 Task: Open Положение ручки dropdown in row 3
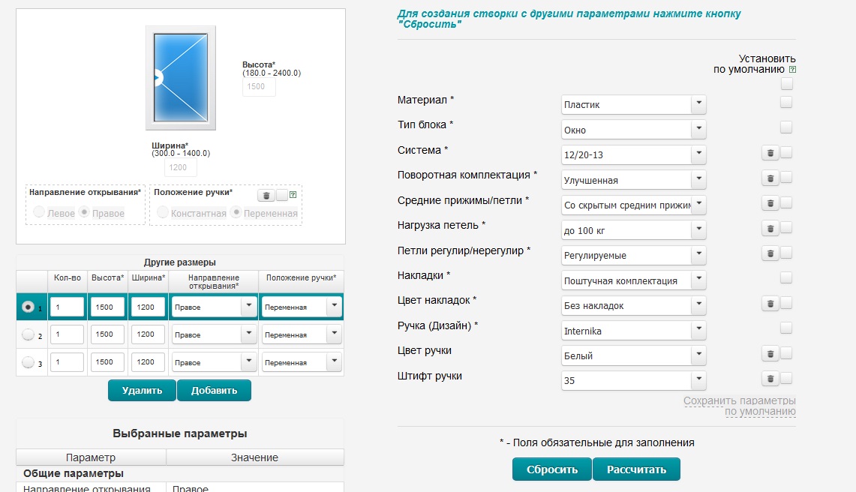pyautogui.click(x=302, y=362)
